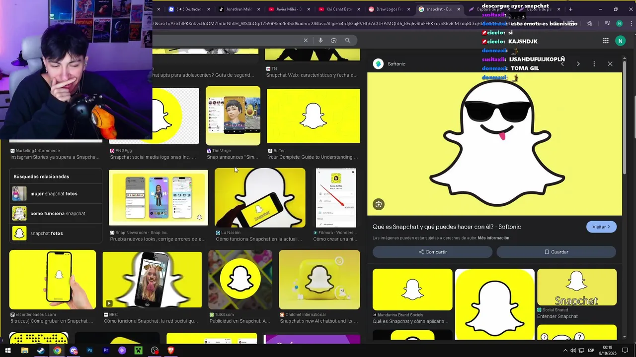This screenshot has height=357, width=636.
Task: Close the 'snapchat - Bus' tab
Action: click(458, 9)
